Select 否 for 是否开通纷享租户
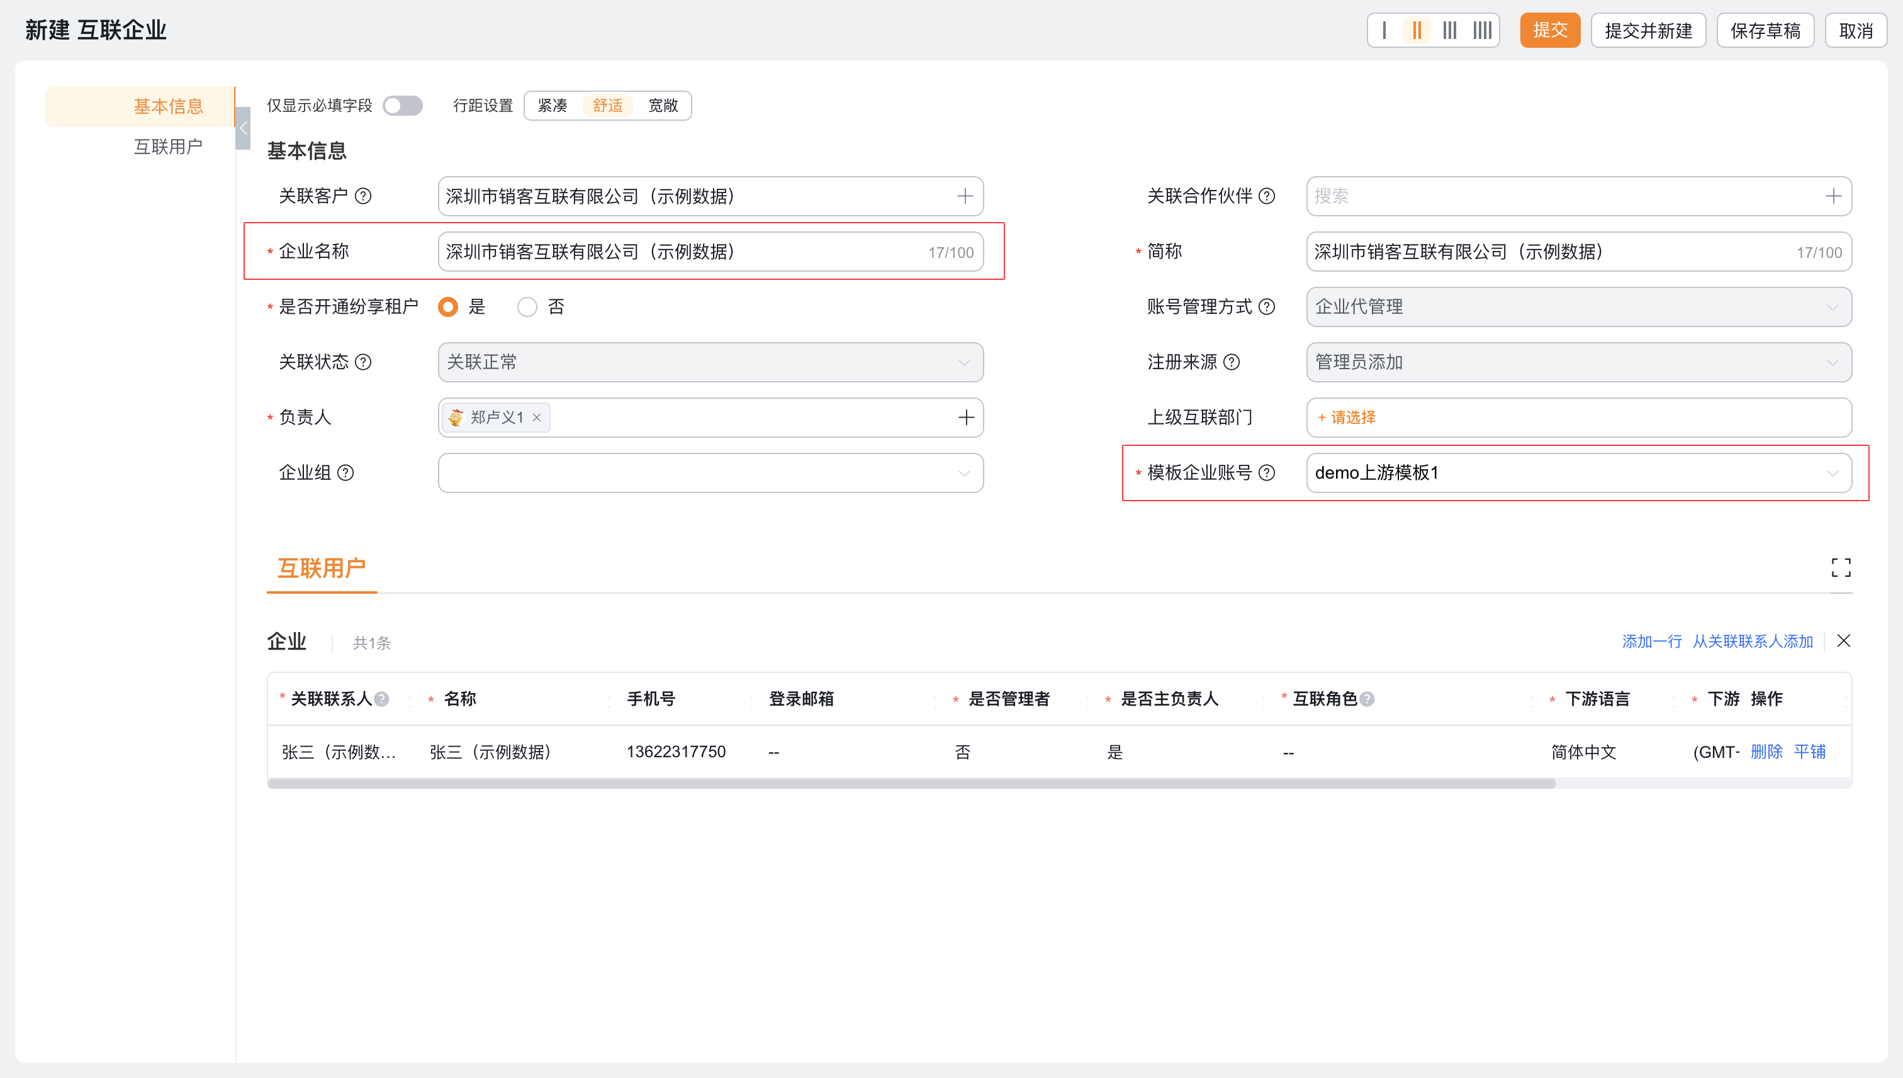1903x1078 pixels. 527,306
